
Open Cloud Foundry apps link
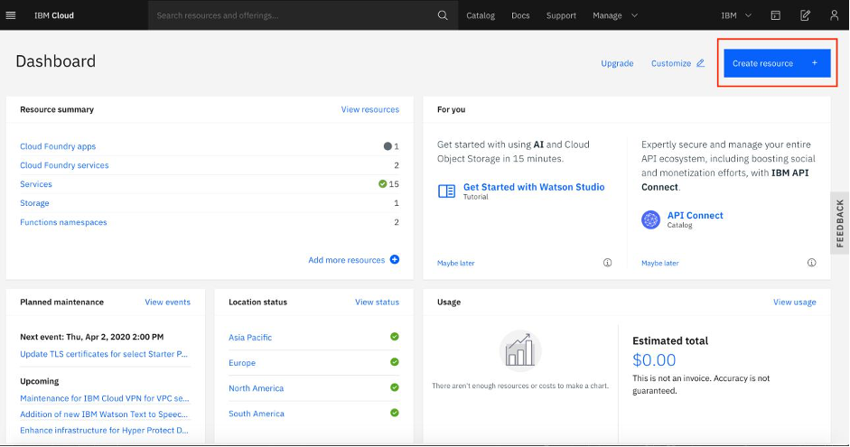(x=58, y=146)
